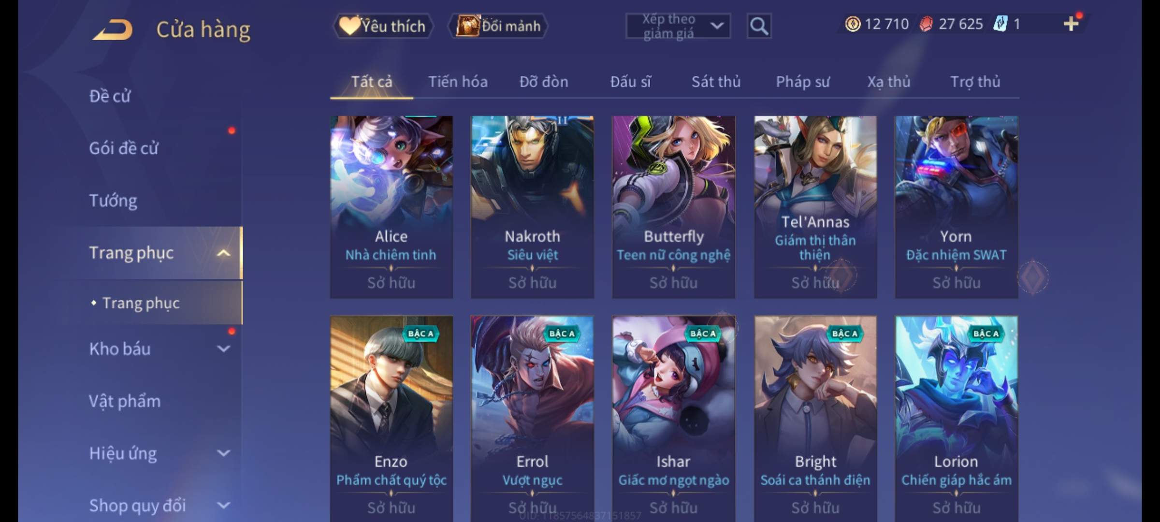Select the Lorion Chiến giáp hắc ám skin
Screen dimensions: 1160x522
pos(957,419)
